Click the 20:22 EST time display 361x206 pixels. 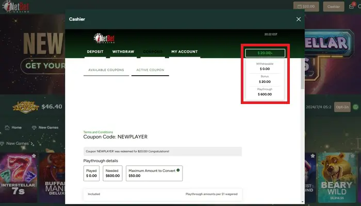[271, 35]
